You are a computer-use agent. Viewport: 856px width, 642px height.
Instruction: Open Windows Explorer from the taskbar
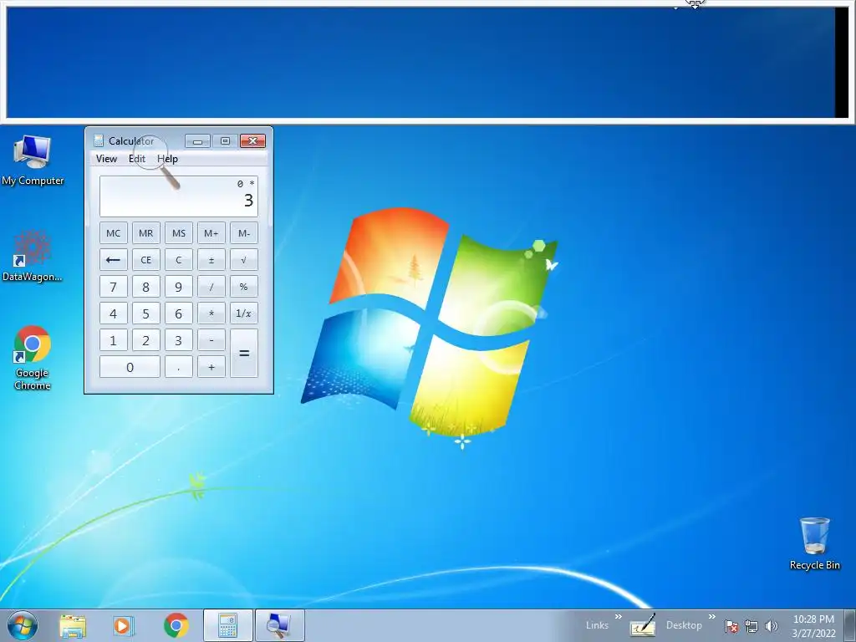pos(73,625)
